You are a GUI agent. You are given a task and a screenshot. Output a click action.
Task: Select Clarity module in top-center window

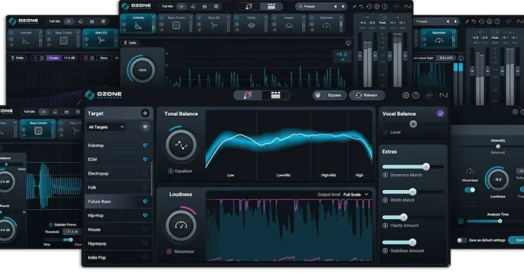coord(251,23)
